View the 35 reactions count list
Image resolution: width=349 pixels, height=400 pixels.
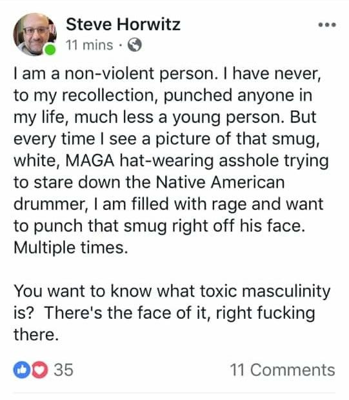[x=63, y=370]
